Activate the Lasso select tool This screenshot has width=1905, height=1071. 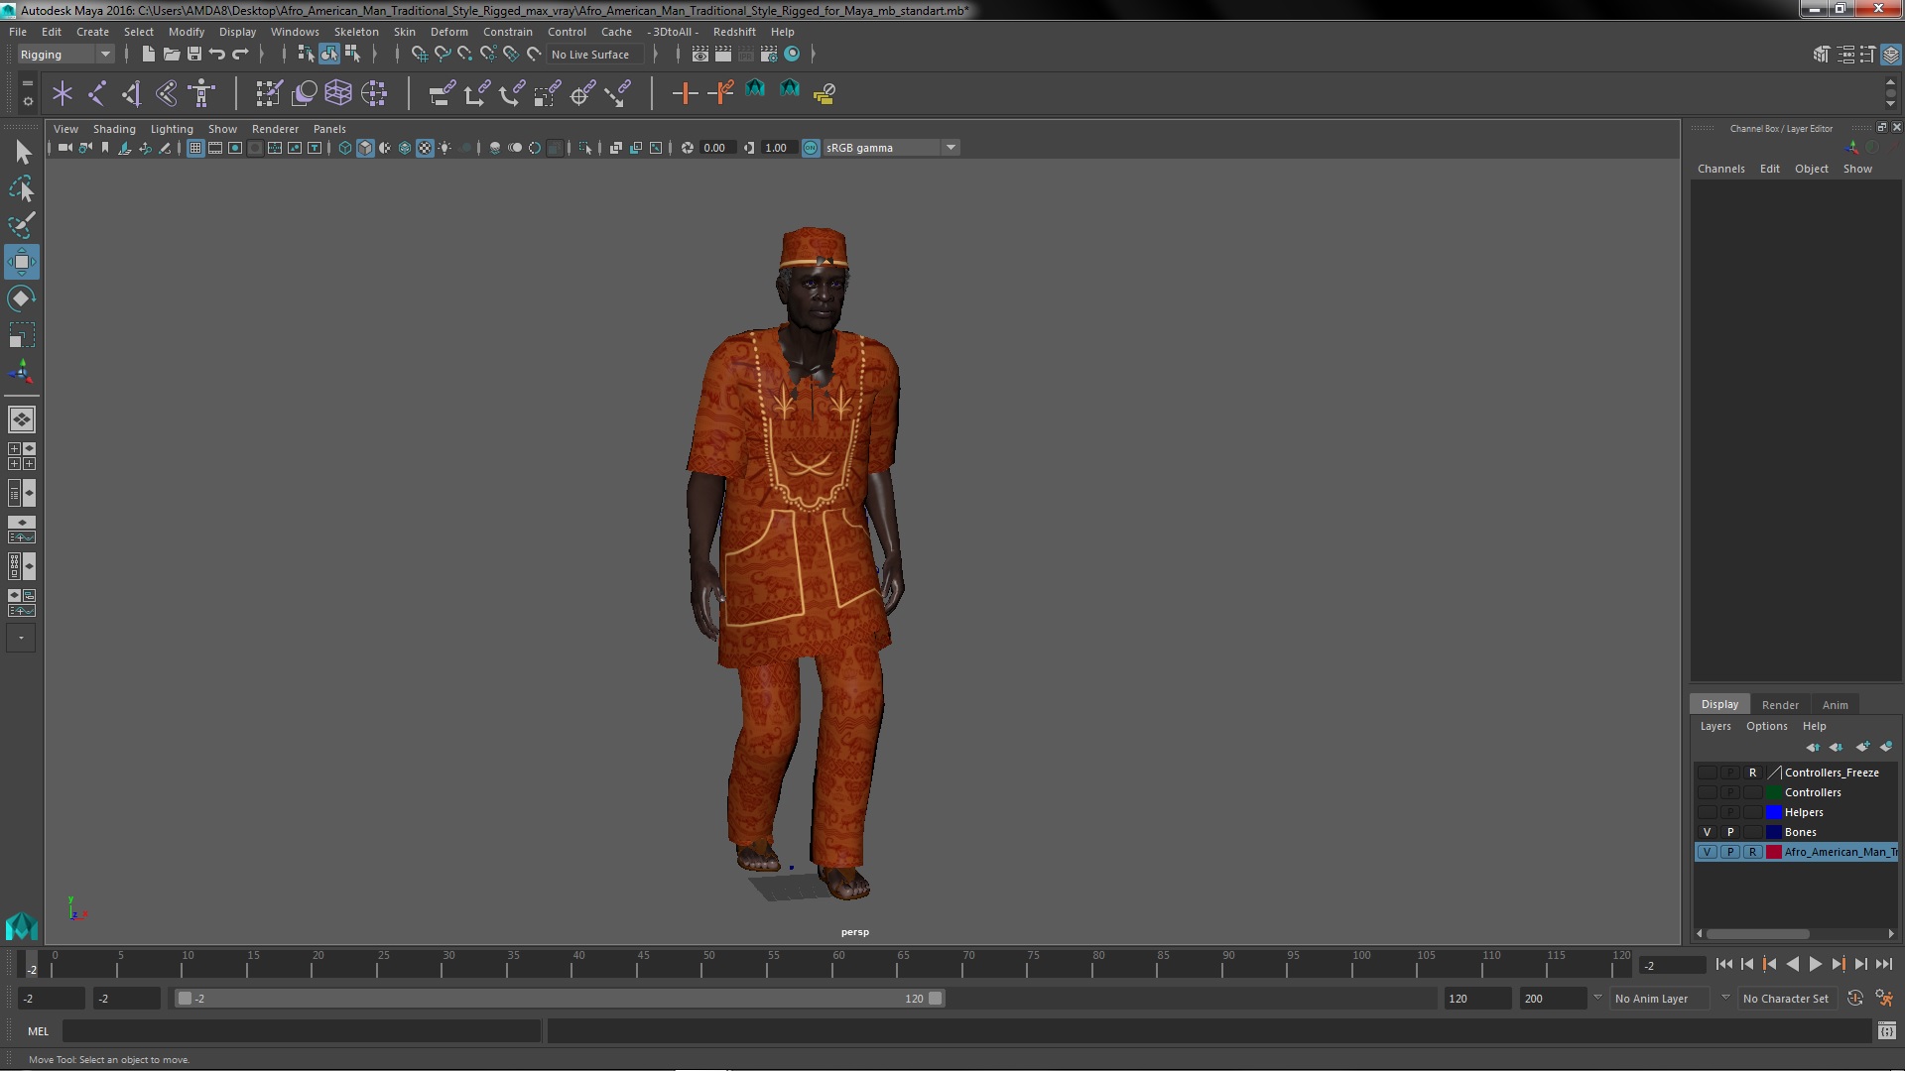tap(21, 188)
